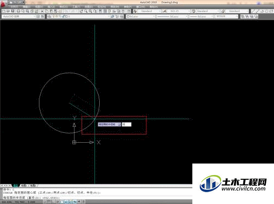Click the Plot/Print icon in toolbar
This screenshot has width=274, height=204.
[x=18, y=11]
